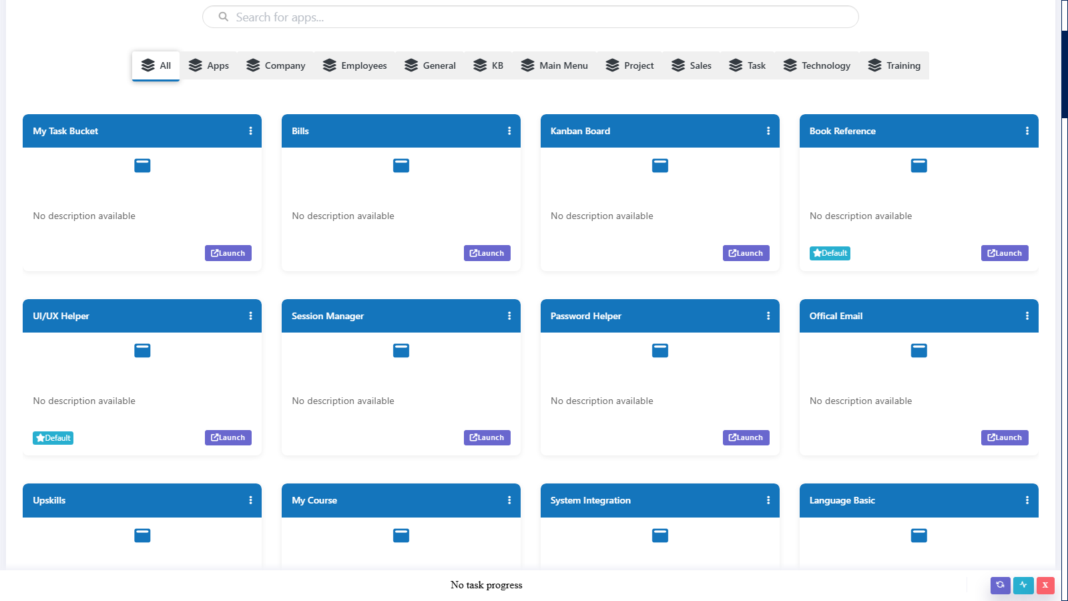Screen dimensions: 1068x601
Task: Click the Language Basic app icon
Action: [919, 536]
